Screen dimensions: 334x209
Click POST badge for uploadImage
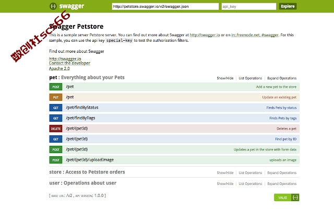pyautogui.click(x=56, y=160)
